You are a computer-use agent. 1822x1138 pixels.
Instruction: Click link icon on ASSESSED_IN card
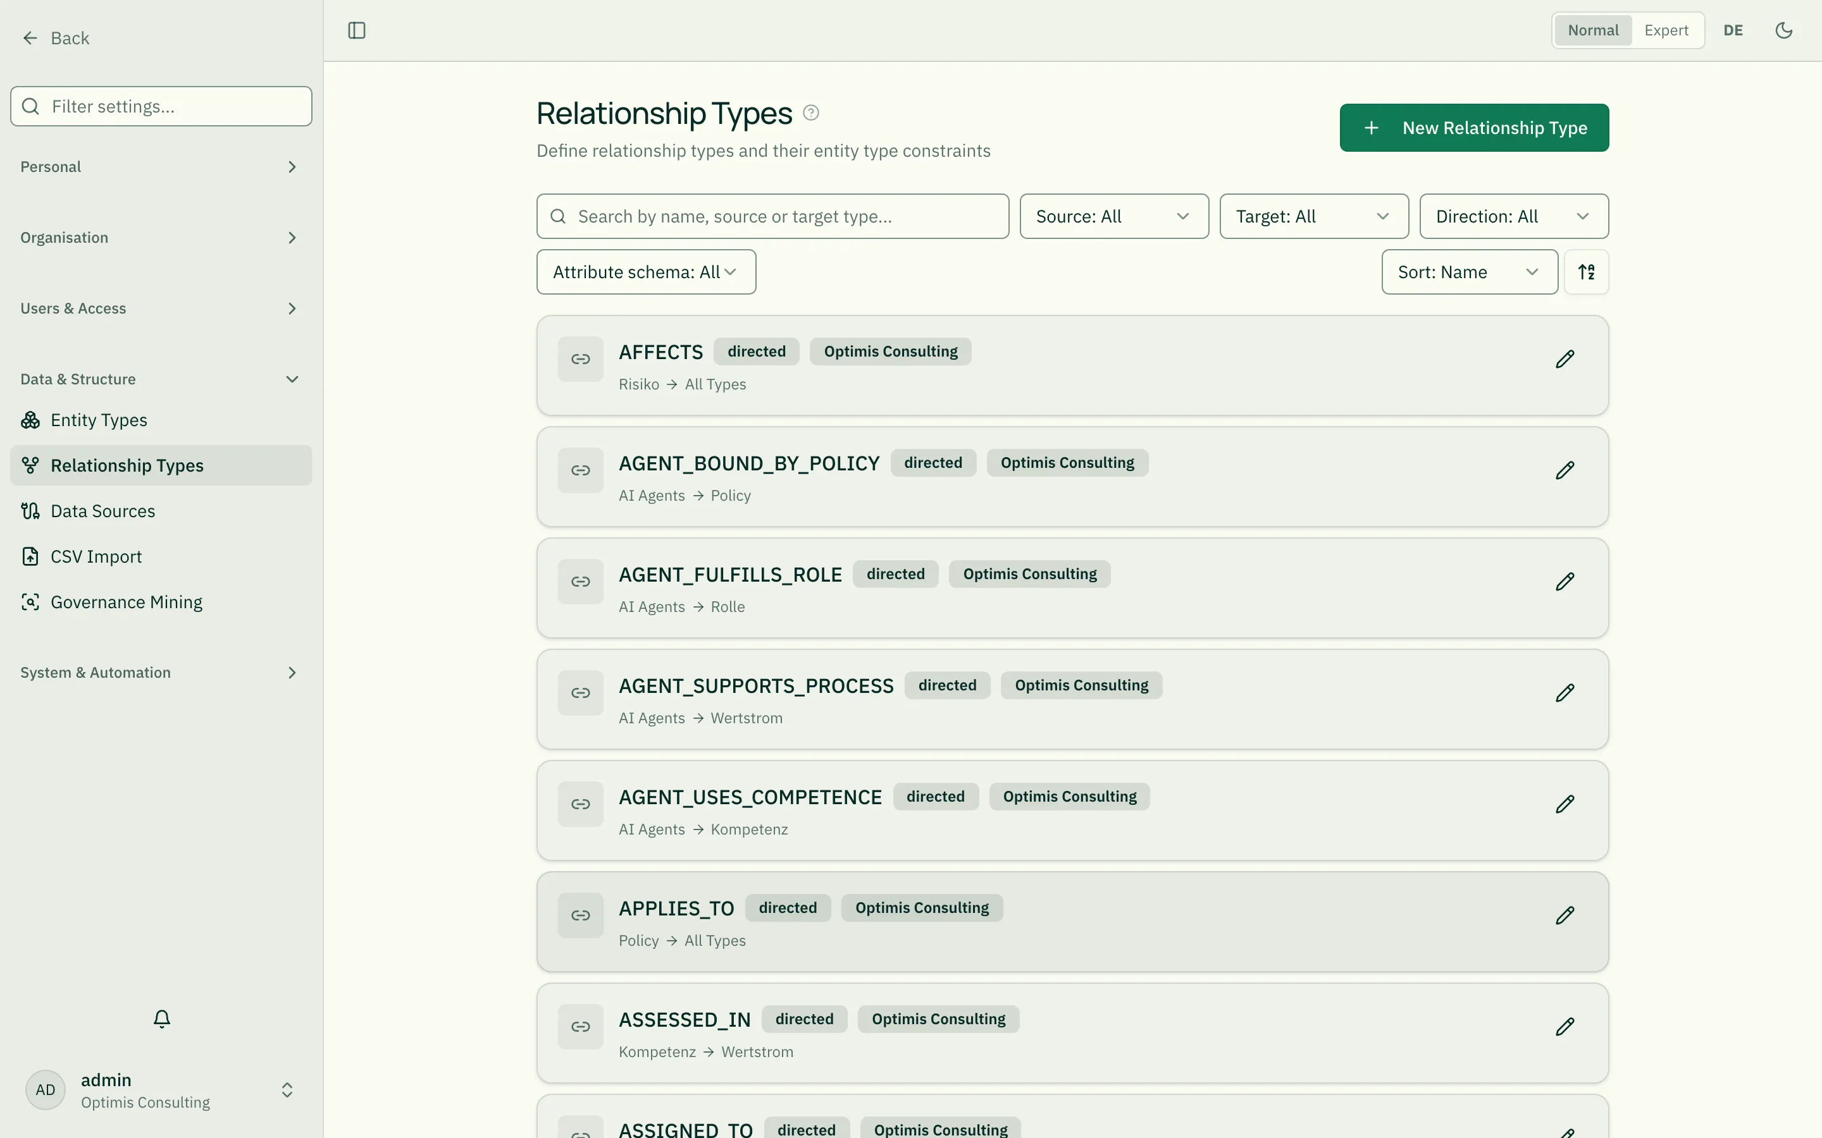pos(581,1027)
